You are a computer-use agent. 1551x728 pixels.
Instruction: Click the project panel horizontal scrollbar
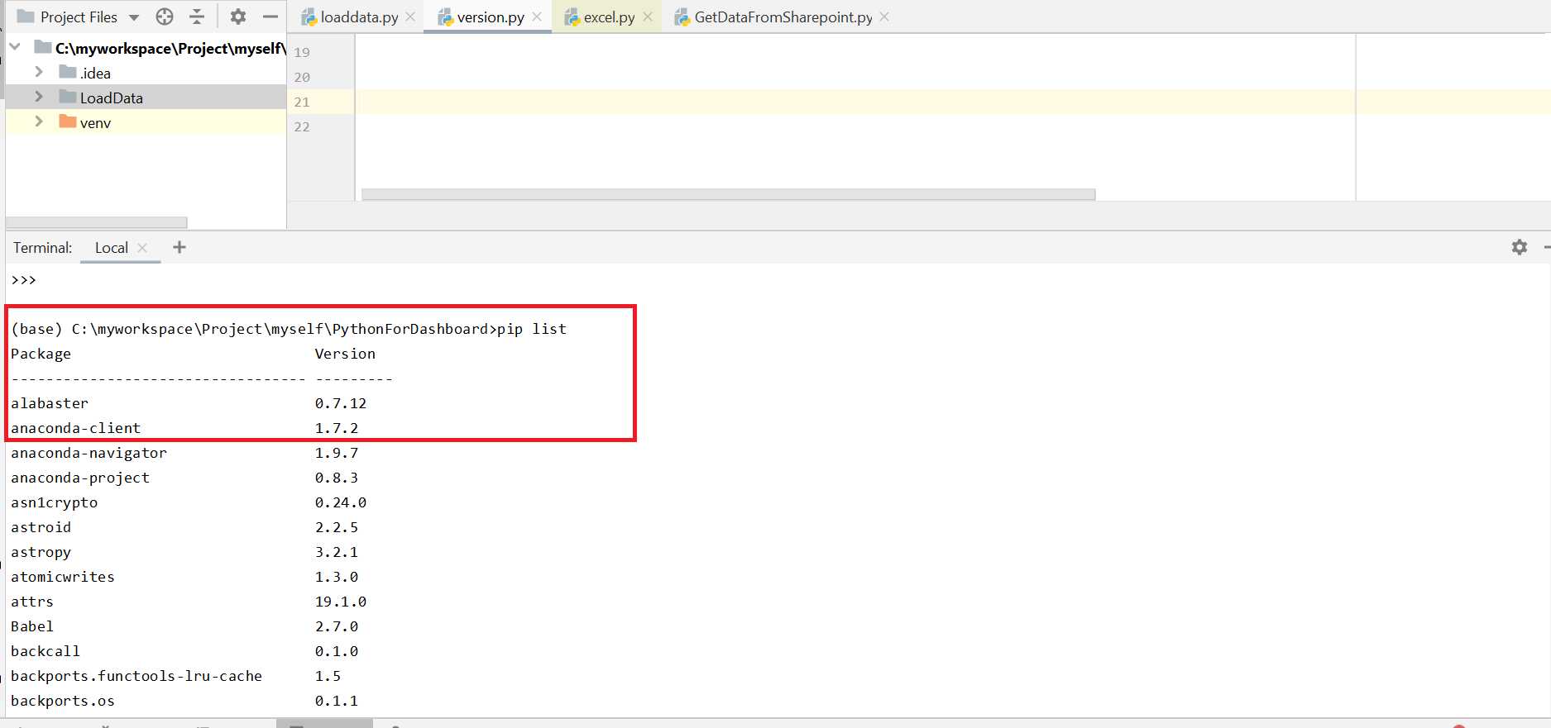coord(97,222)
